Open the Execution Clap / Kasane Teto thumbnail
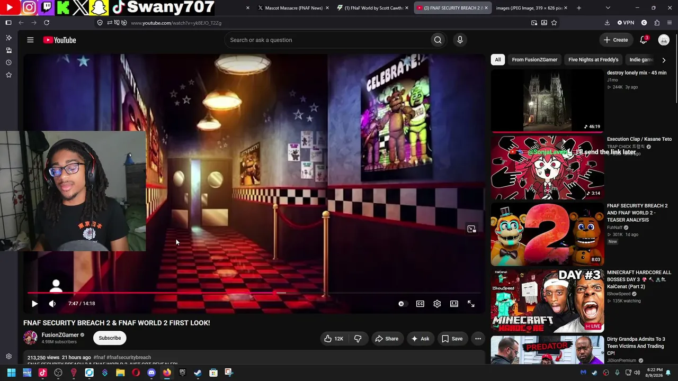Image resolution: width=678 pixels, height=381 pixels. pyautogui.click(x=547, y=167)
